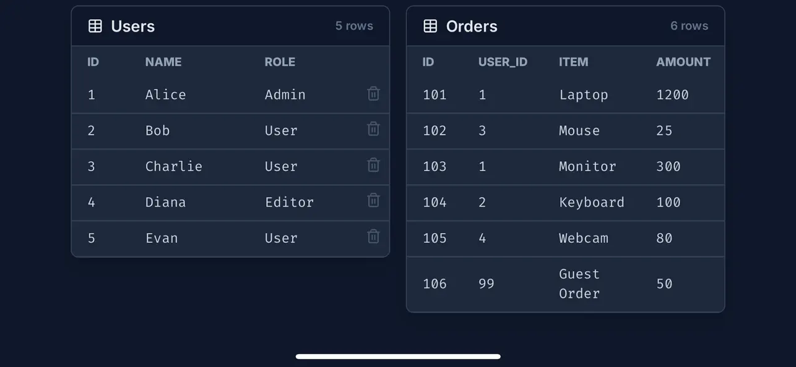Delete Evan using his trash icon

coord(373,236)
